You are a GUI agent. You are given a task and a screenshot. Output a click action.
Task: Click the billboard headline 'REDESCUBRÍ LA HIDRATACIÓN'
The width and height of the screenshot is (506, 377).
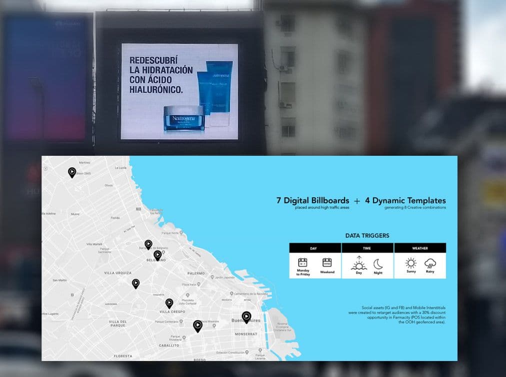pyautogui.click(x=161, y=75)
